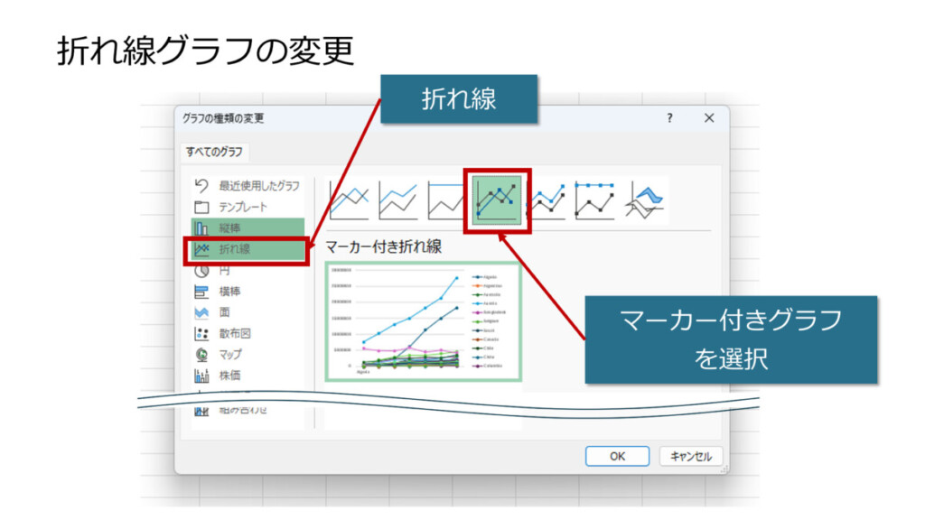The image size is (925, 520).
Task: Select the マップ chart category
Action: click(x=231, y=354)
